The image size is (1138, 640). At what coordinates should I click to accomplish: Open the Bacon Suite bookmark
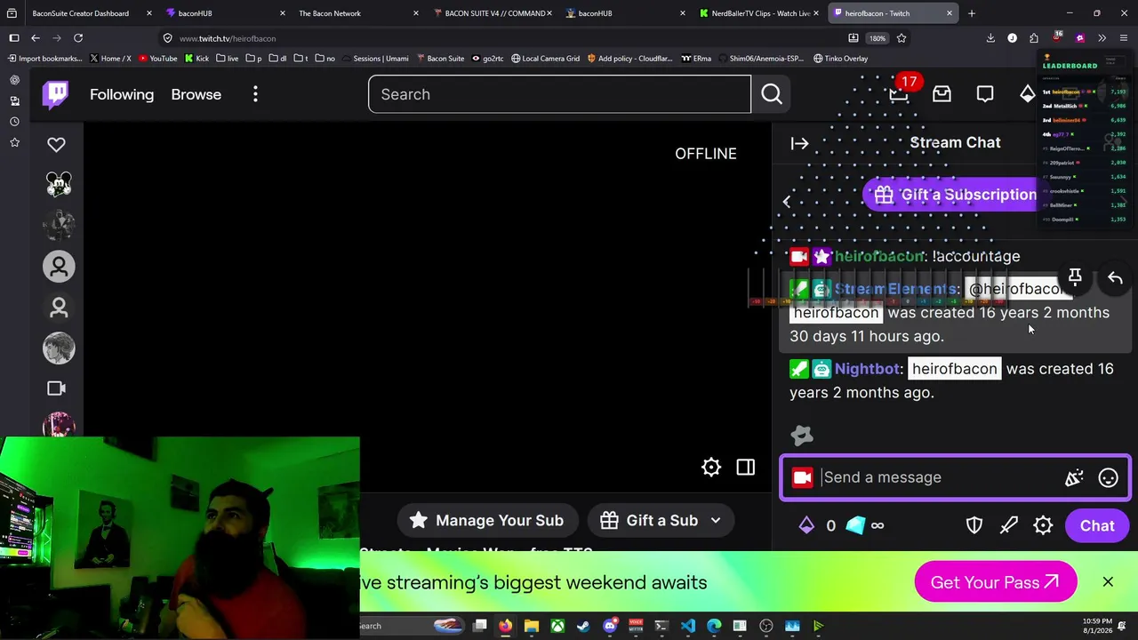click(439, 59)
